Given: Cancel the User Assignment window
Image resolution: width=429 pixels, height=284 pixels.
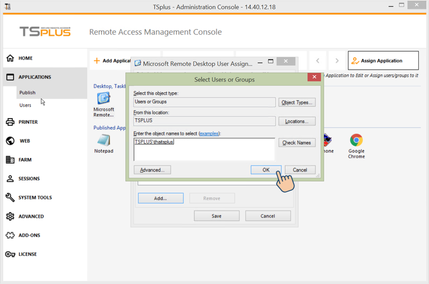Looking at the screenshot, I should coord(268,216).
